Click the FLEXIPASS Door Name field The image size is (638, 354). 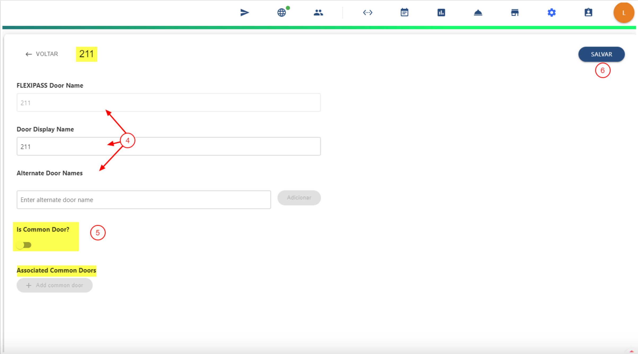click(x=168, y=103)
